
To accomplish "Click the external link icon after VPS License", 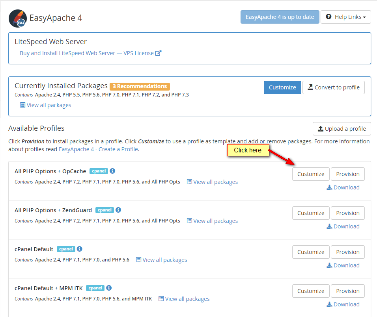I will [x=158, y=53].
